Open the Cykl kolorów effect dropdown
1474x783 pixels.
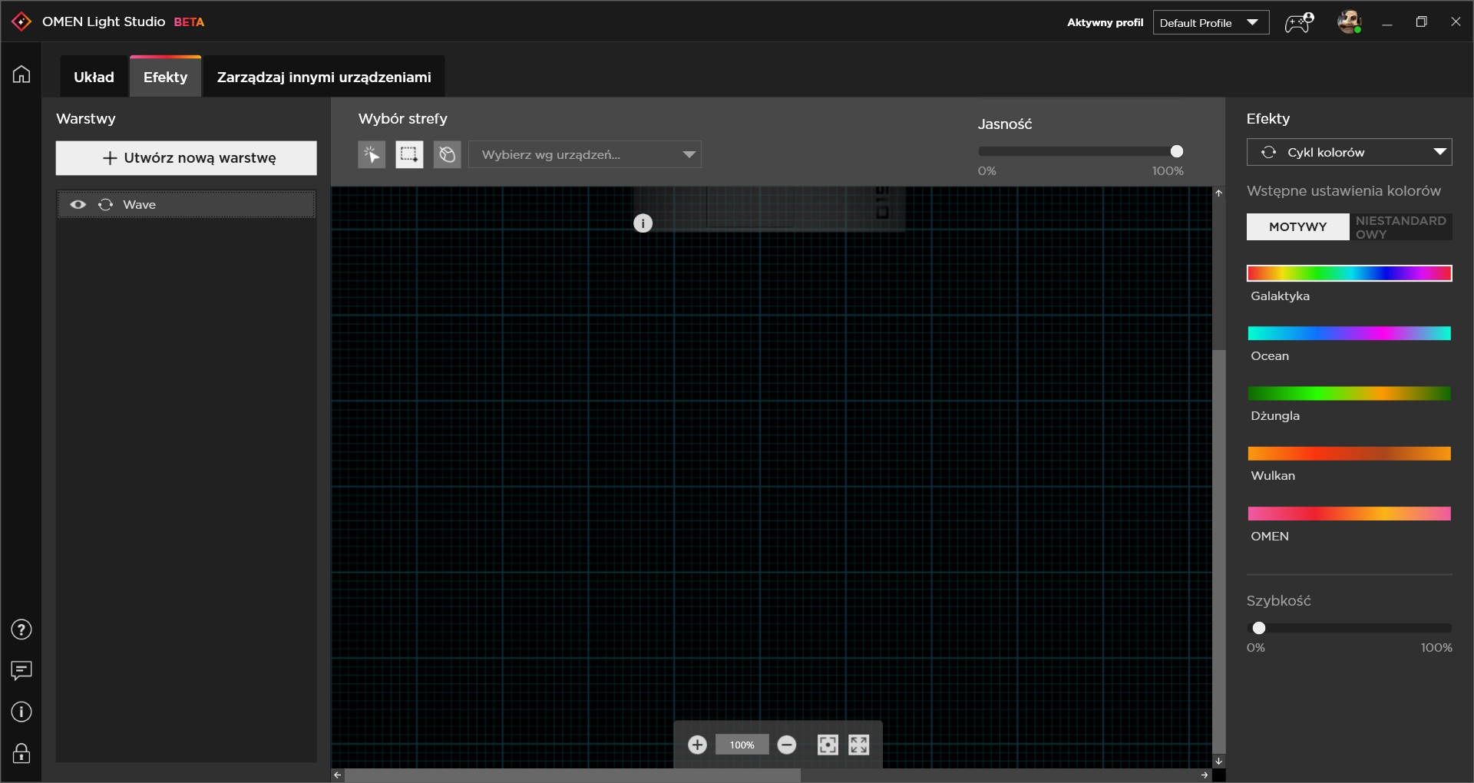[x=1349, y=152]
